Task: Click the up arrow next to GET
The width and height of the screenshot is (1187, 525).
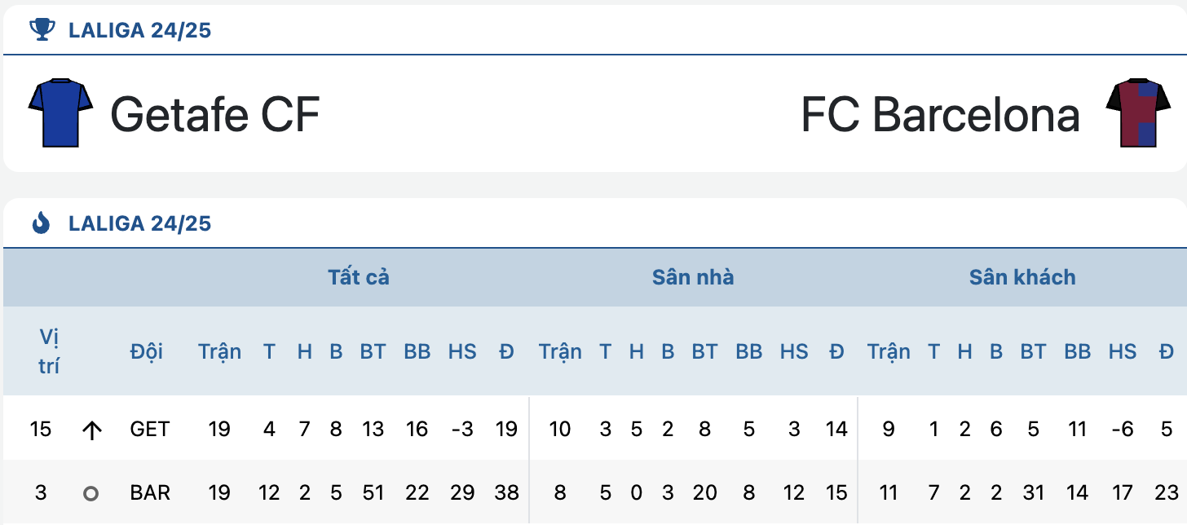Action: (91, 430)
